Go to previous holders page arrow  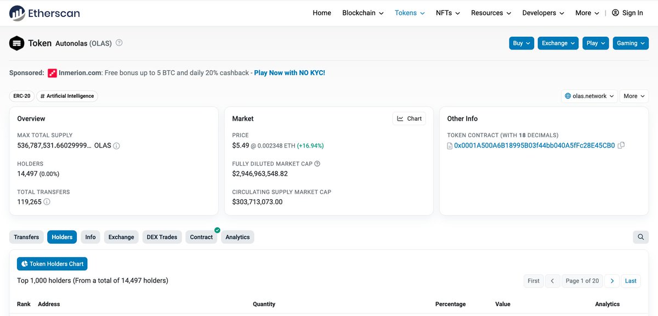click(552, 281)
